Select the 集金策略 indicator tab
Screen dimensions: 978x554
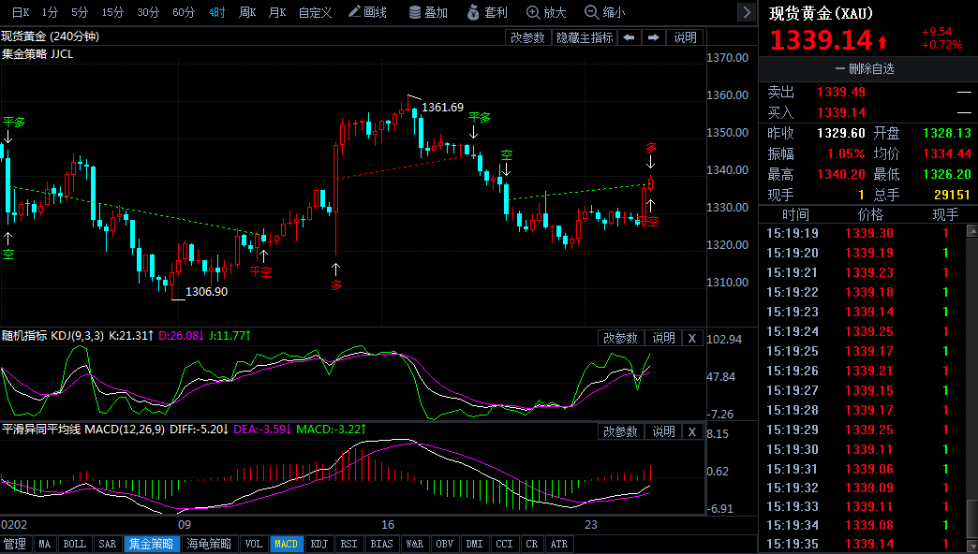click(152, 544)
